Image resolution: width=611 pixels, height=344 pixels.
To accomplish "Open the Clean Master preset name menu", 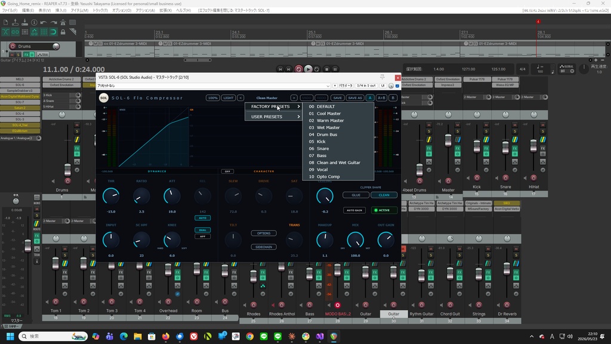I will (267, 98).
